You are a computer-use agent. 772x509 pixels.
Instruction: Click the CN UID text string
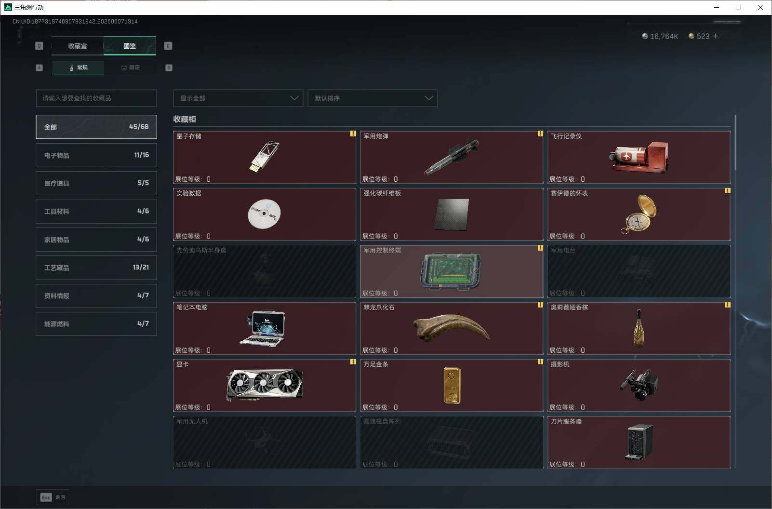(x=75, y=22)
